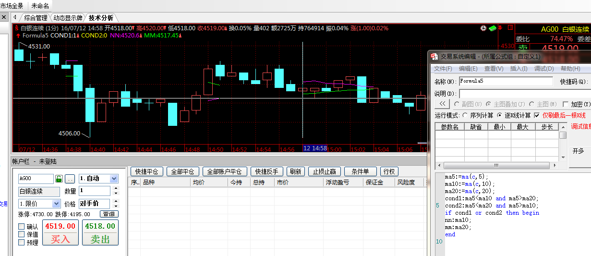Click the left-arrow tab scroll icon
This screenshot has height=256, width=591.
15,18
